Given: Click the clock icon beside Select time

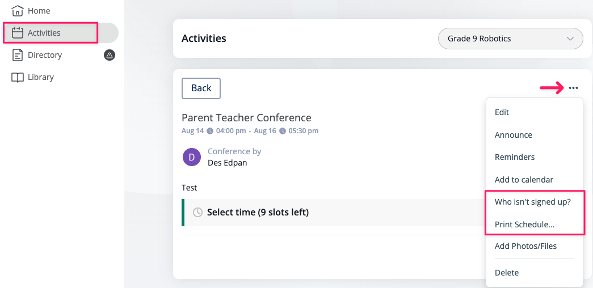Looking at the screenshot, I should (197, 213).
